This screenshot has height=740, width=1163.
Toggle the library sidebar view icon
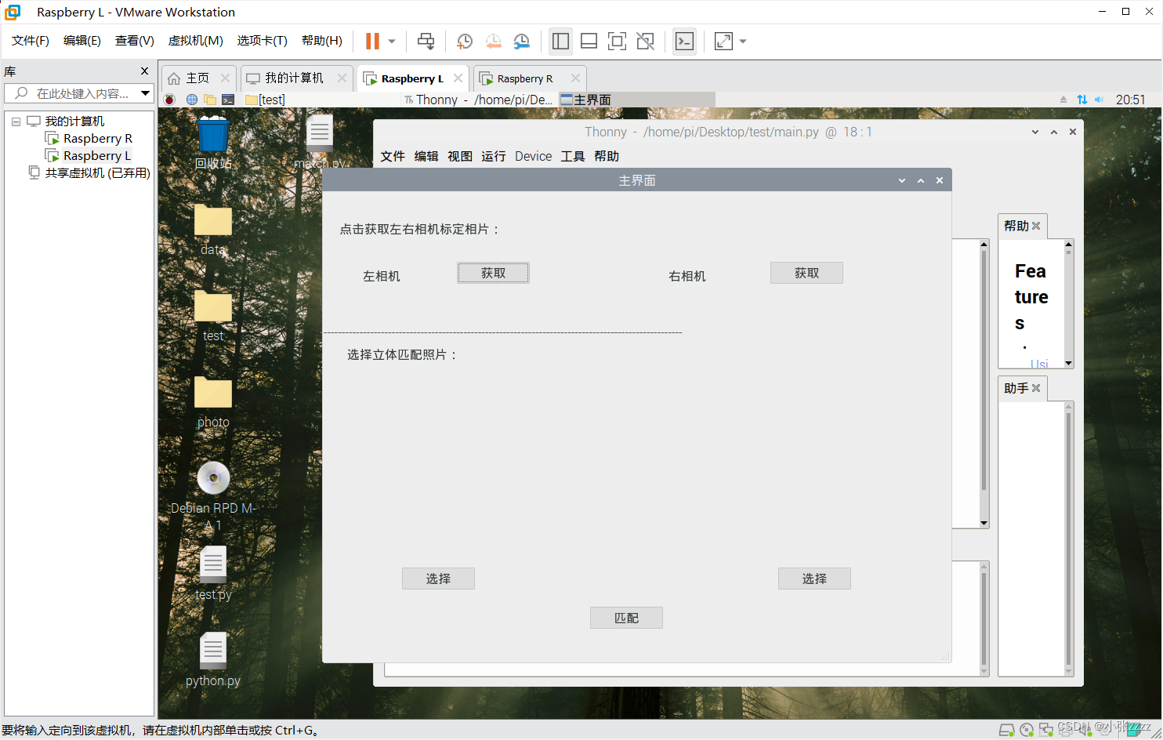(560, 42)
